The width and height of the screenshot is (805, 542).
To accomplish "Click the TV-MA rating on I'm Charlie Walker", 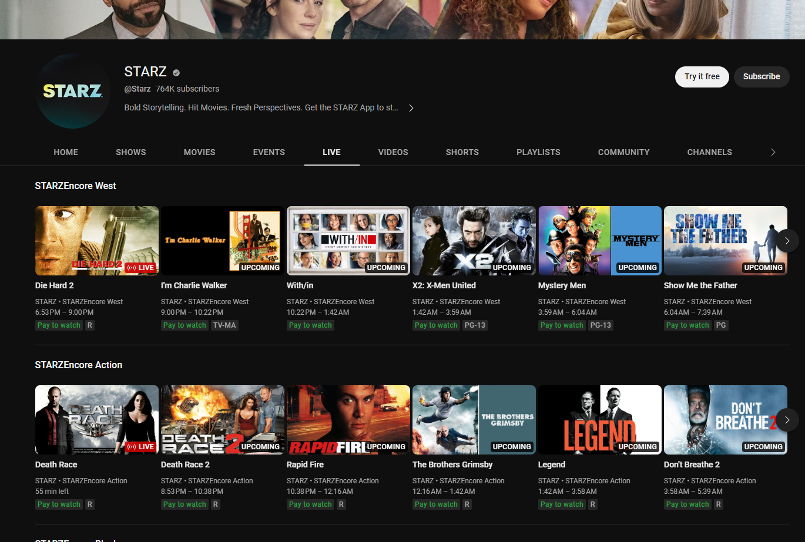I will 224,325.
